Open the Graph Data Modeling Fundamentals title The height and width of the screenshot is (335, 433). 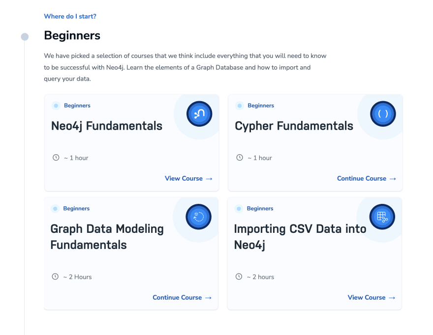point(107,237)
